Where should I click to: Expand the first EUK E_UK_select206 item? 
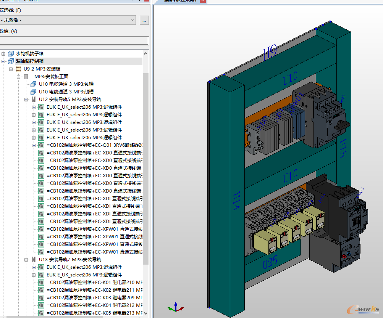point(34,107)
